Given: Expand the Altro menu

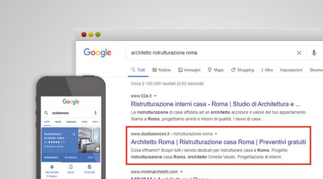Looking at the screenshot, I should (x=267, y=70).
